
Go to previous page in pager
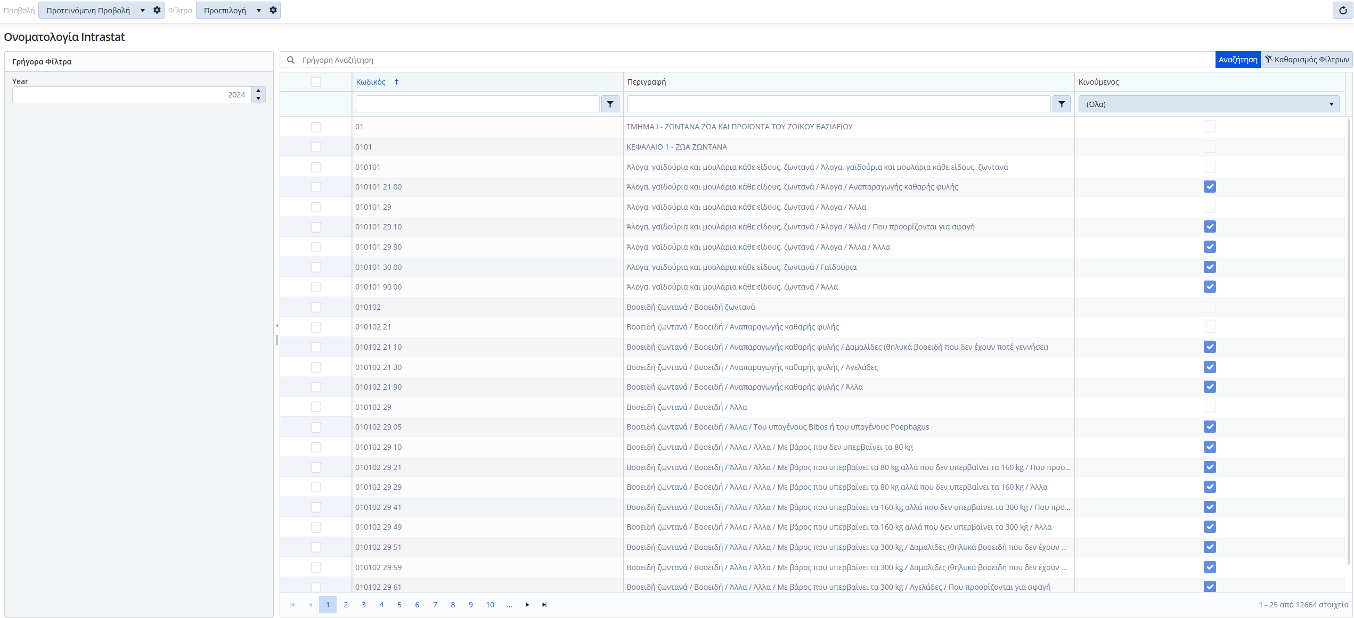pos(310,605)
